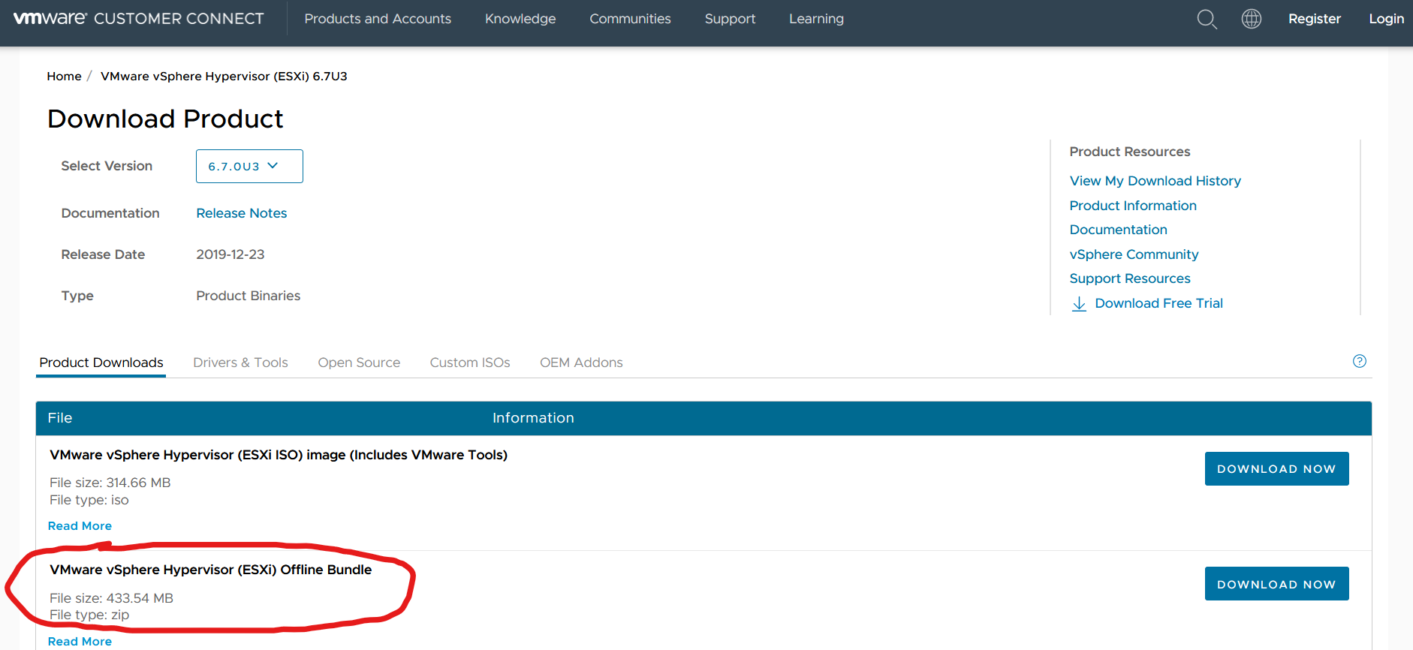Viewport: 1413px width, 650px height.
Task: Click VMware vSphere Hypervisor (ESXi) 6.7U3 breadcrumb
Action: (224, 76)
